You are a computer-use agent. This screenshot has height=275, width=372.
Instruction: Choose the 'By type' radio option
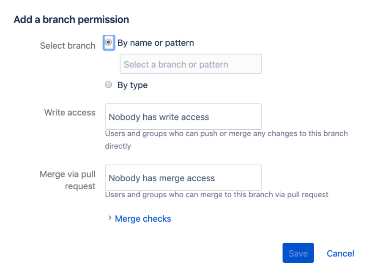[108, 84]
